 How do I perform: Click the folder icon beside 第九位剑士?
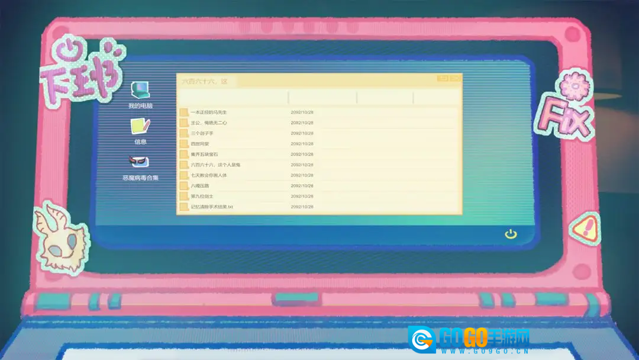pyautogui.click(x=184, y=197)
